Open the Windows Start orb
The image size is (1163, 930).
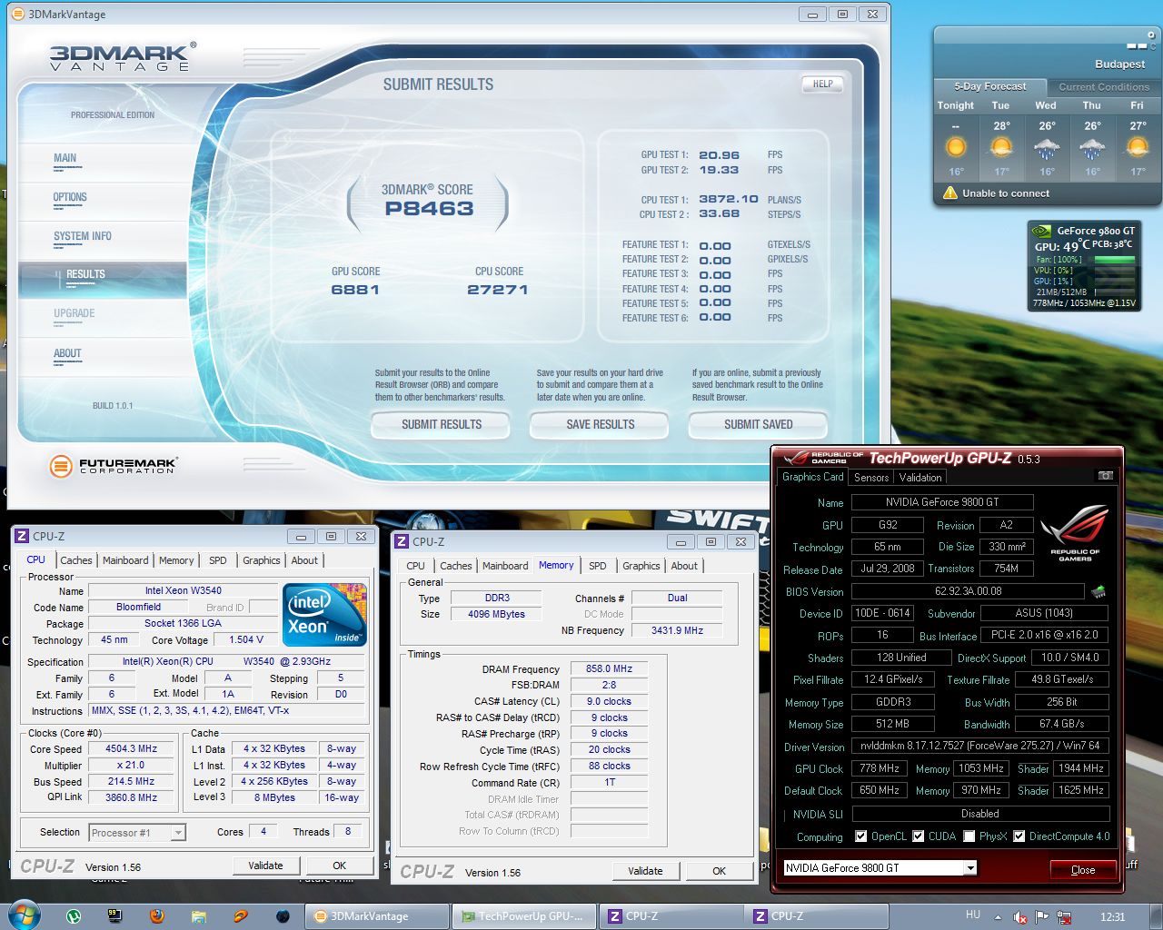pyautogui.click(x=25, y=915)
